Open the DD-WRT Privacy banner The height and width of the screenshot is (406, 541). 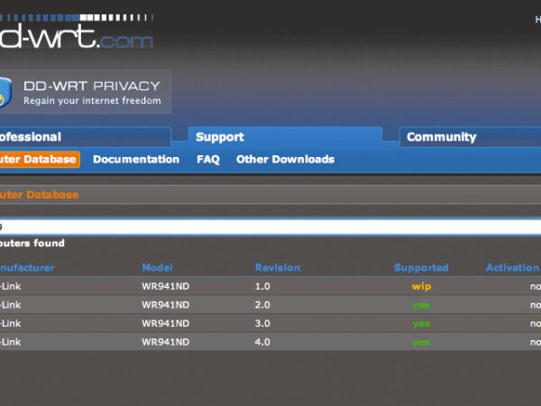tap(91, 93)
